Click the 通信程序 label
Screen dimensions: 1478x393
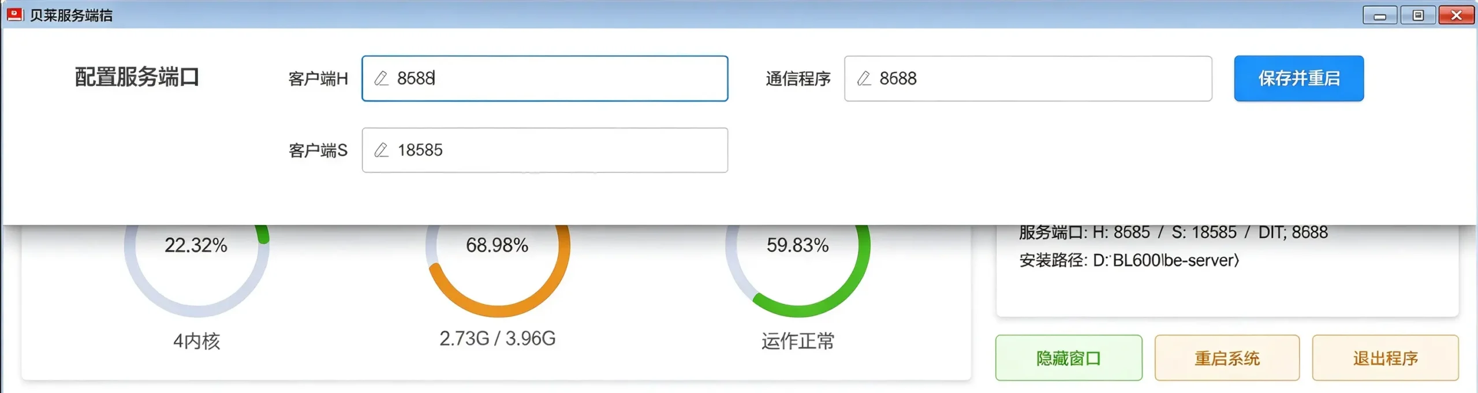[x=798, y=78]
